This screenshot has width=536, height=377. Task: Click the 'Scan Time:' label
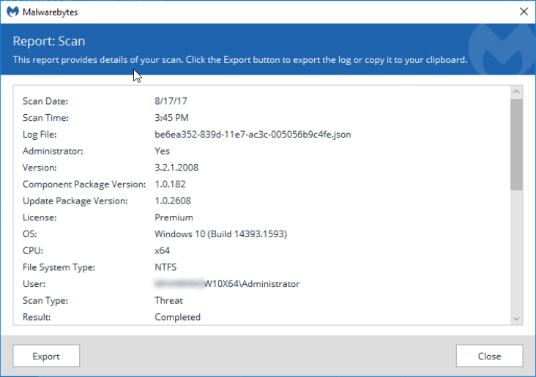click(45, 118)
